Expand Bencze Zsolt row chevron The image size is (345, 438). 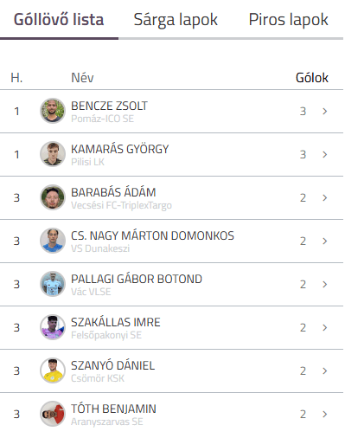point(325,111)
